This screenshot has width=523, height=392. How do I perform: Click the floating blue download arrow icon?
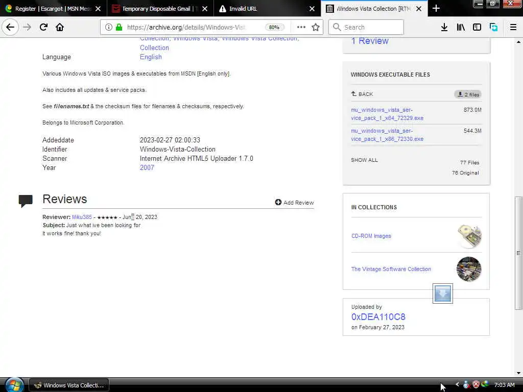point(443,293)
